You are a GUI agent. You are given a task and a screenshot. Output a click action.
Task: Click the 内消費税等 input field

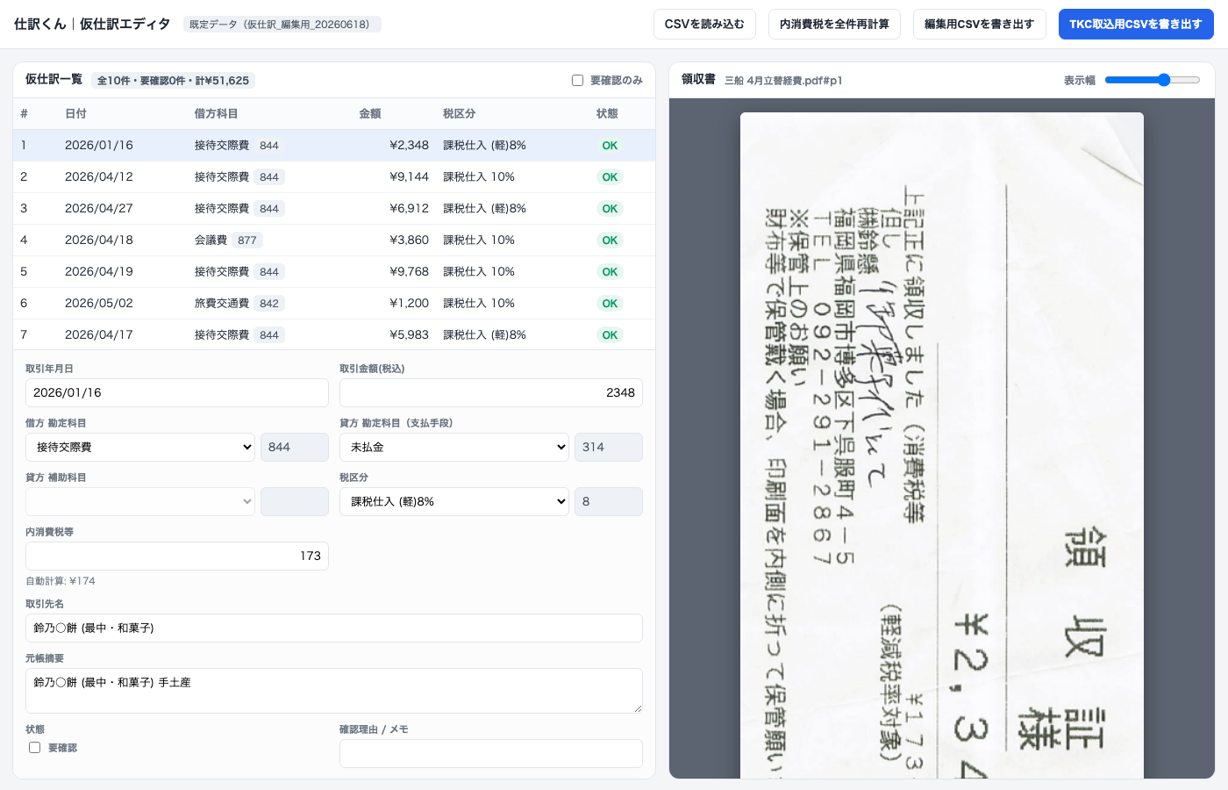click(x=177, y=556)
